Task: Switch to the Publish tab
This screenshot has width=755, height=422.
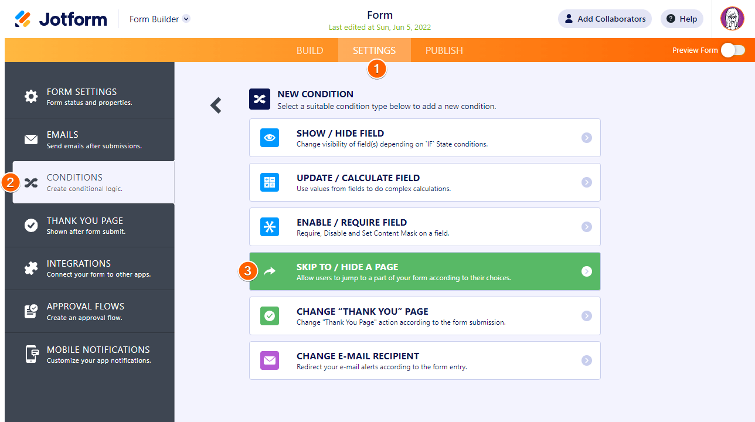Action: [444, 50]
